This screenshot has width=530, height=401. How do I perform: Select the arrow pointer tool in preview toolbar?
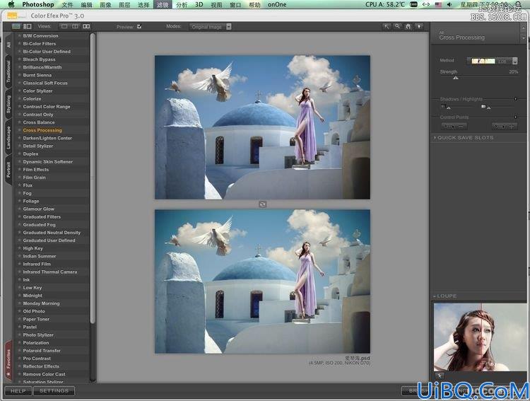pyautogui.click(x=387, y=26)
